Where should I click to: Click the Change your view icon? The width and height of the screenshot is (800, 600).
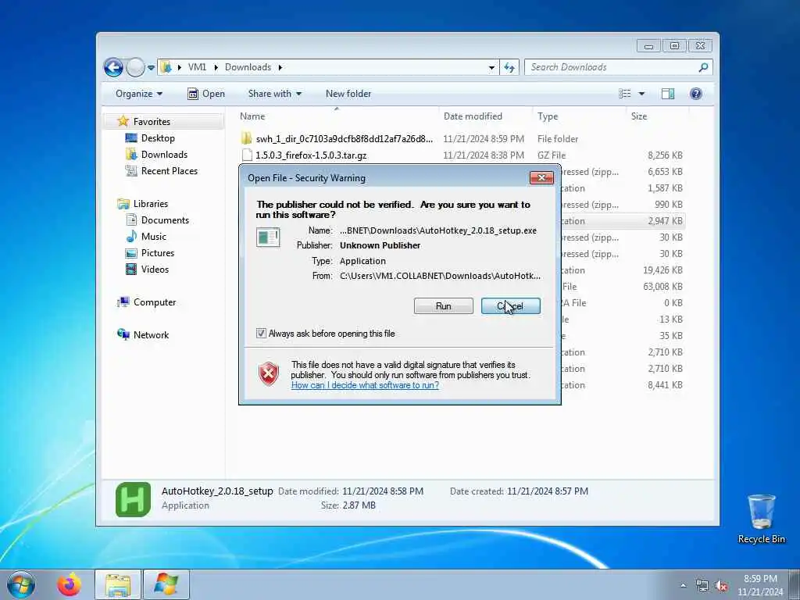tap(625, 94)
